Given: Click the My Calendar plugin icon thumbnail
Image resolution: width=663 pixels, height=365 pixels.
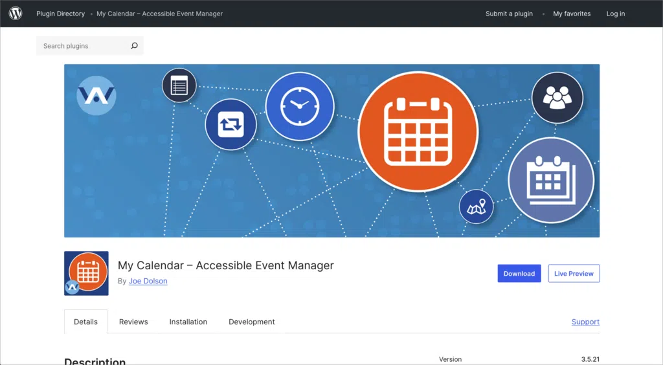Looking at the screenshot, I should click(x=86, y=273).
